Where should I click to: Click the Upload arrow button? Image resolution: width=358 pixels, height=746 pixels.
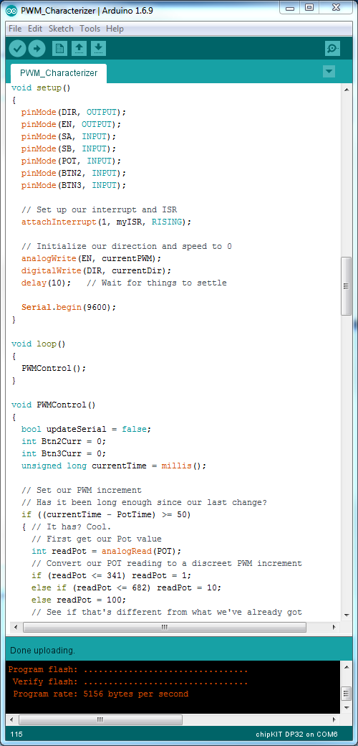pos(37,49)
